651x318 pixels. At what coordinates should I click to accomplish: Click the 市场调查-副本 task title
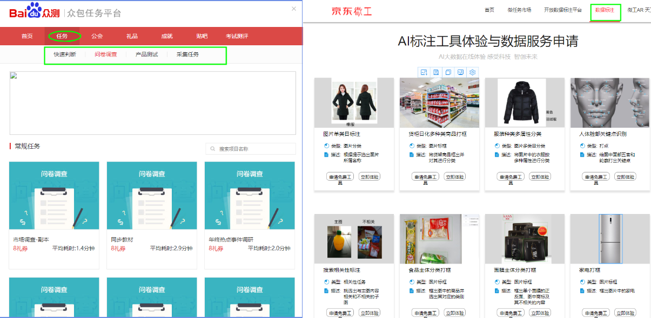tap(31, 239)
